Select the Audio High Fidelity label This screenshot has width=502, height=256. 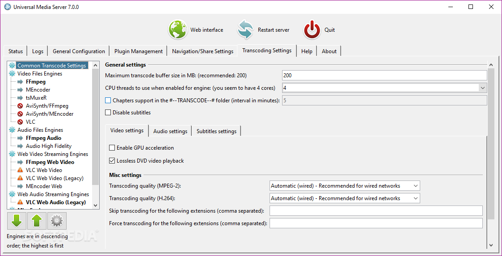point(49,146)
